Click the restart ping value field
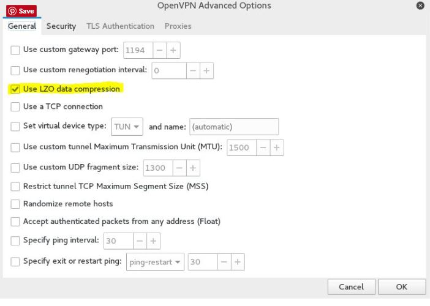Screen dimensions: 430x306 (x=203, y=262)
